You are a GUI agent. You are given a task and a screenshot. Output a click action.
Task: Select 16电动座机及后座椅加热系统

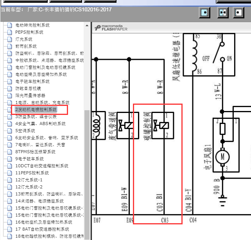(44, 222)
